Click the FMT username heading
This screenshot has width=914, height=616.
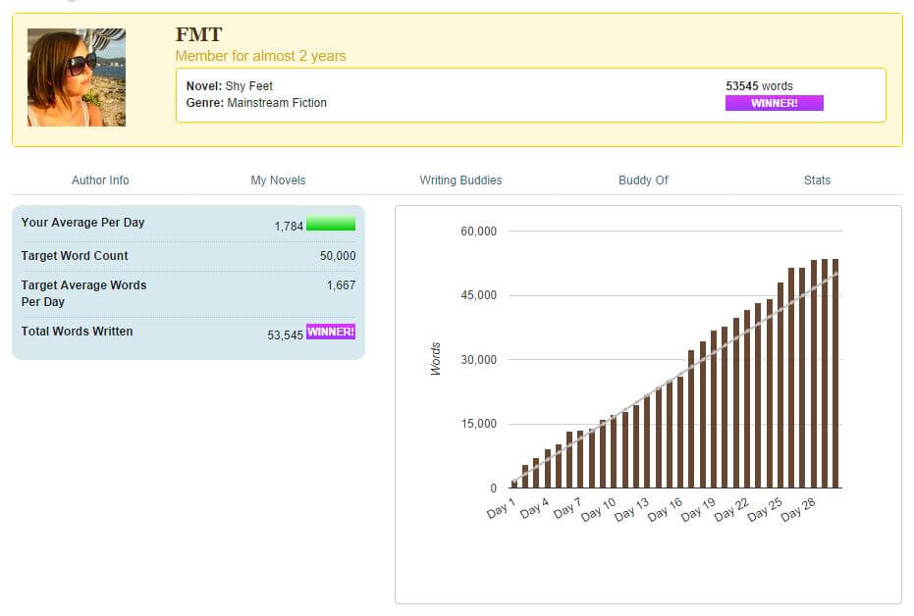198,35
